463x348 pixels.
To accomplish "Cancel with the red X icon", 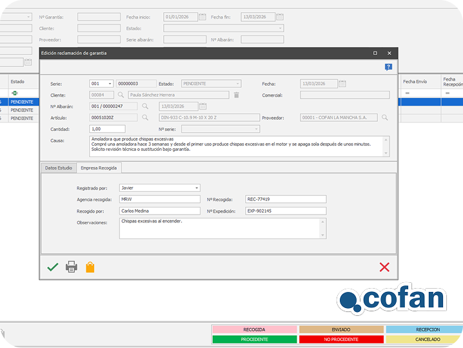I will (x=384, y=267).
